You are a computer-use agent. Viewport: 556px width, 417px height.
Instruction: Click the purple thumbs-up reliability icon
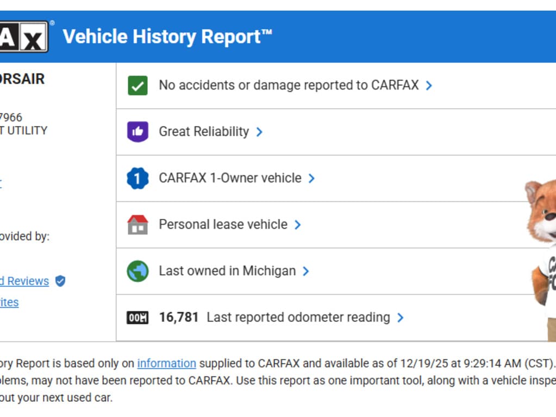click(138, 132)
